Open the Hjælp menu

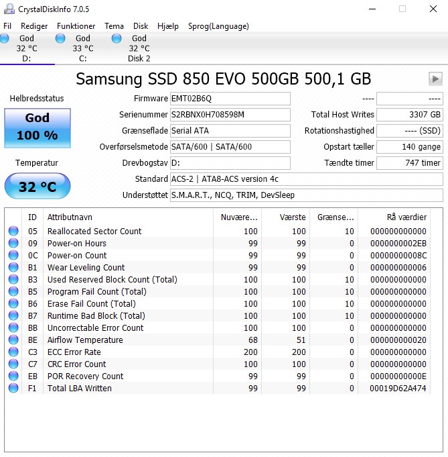point(168,26)
